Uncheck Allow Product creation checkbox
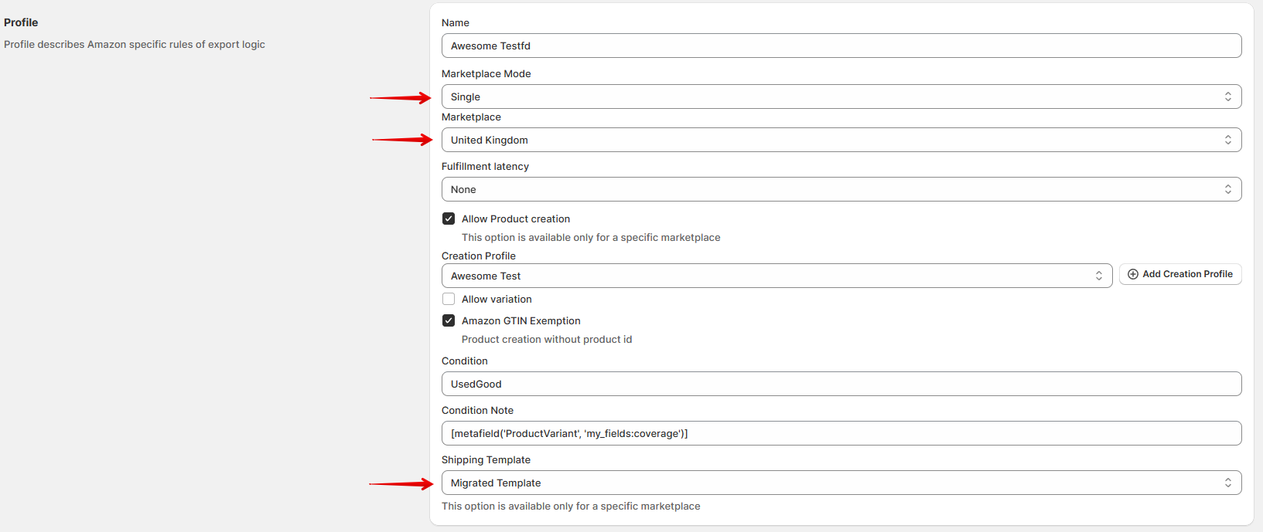The image size is (1263, 532). [449, 219]
